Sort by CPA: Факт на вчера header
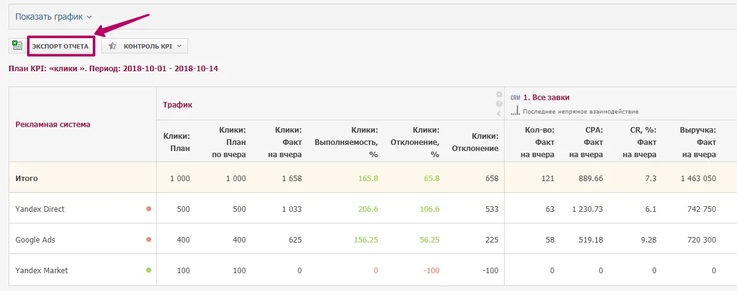This screenshot has height=291, width=737. tap(586, 142)
